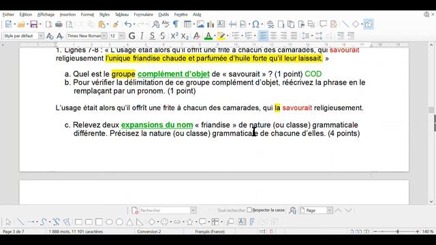
Task: Open the Affichage menu
Action: click(x=46, y=14)
